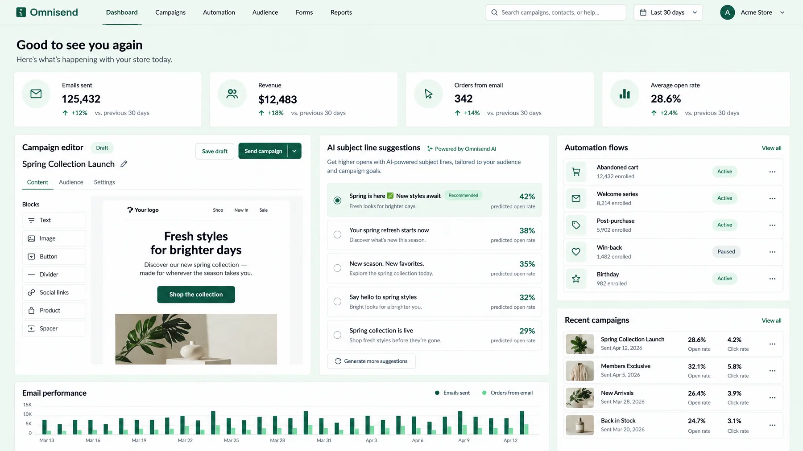Click the Emails sent envelope icon
This screenshot has height=451, width=803.
click(x=36, y=94)
